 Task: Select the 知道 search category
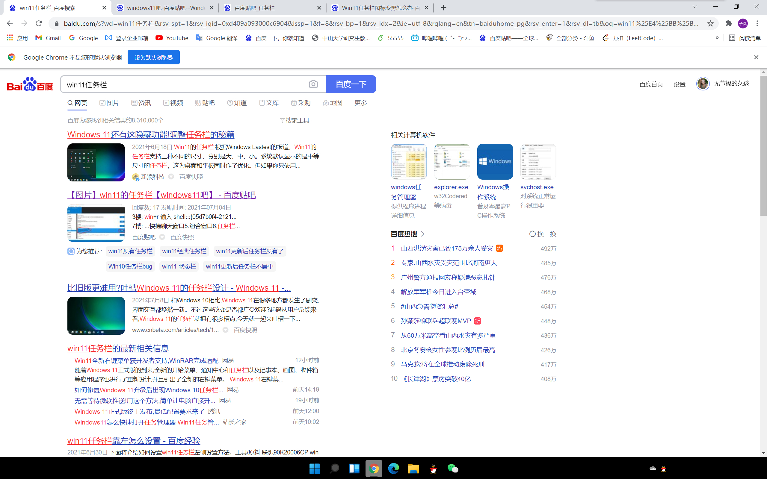pyautogui.click(x=237, y=103)
